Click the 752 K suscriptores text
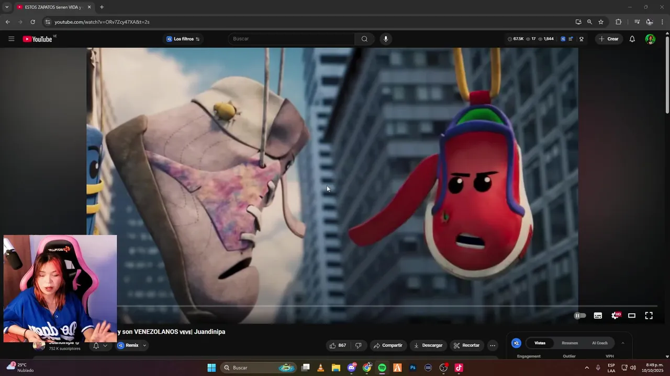 pyautogui.click(x=65, y=349)
